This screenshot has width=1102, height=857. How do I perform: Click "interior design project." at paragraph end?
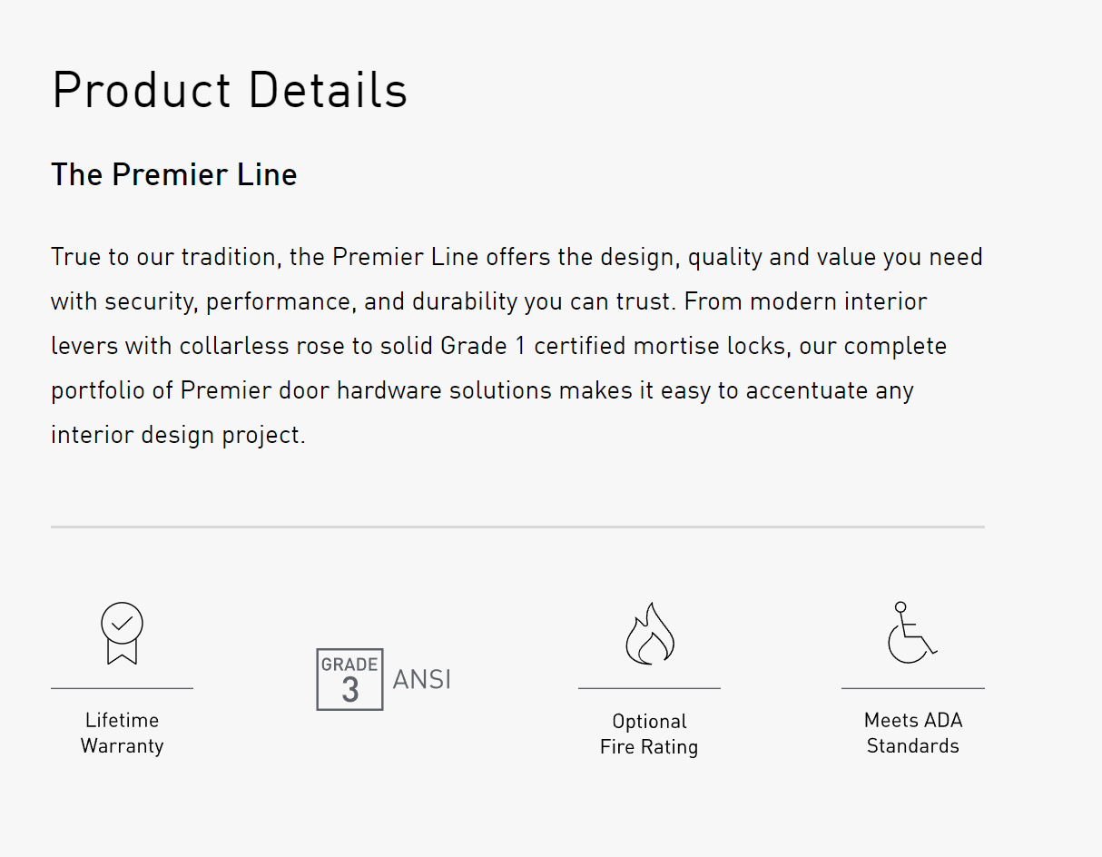point(178,435)
